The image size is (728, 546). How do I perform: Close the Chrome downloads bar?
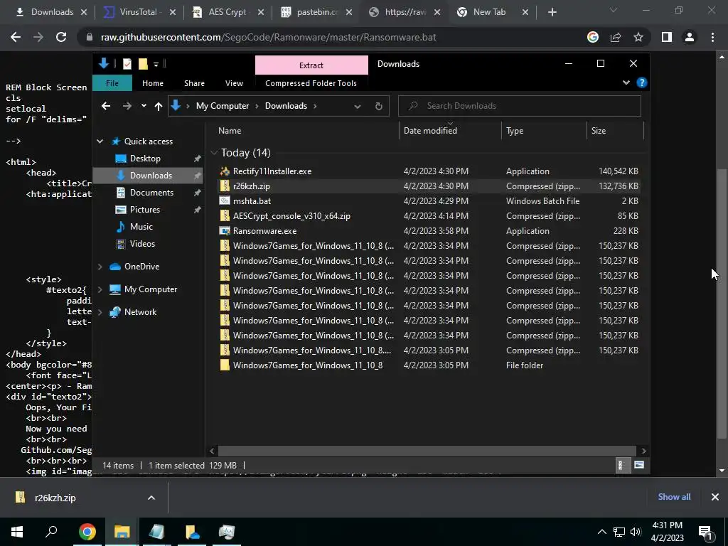click(x=715, y=497)
